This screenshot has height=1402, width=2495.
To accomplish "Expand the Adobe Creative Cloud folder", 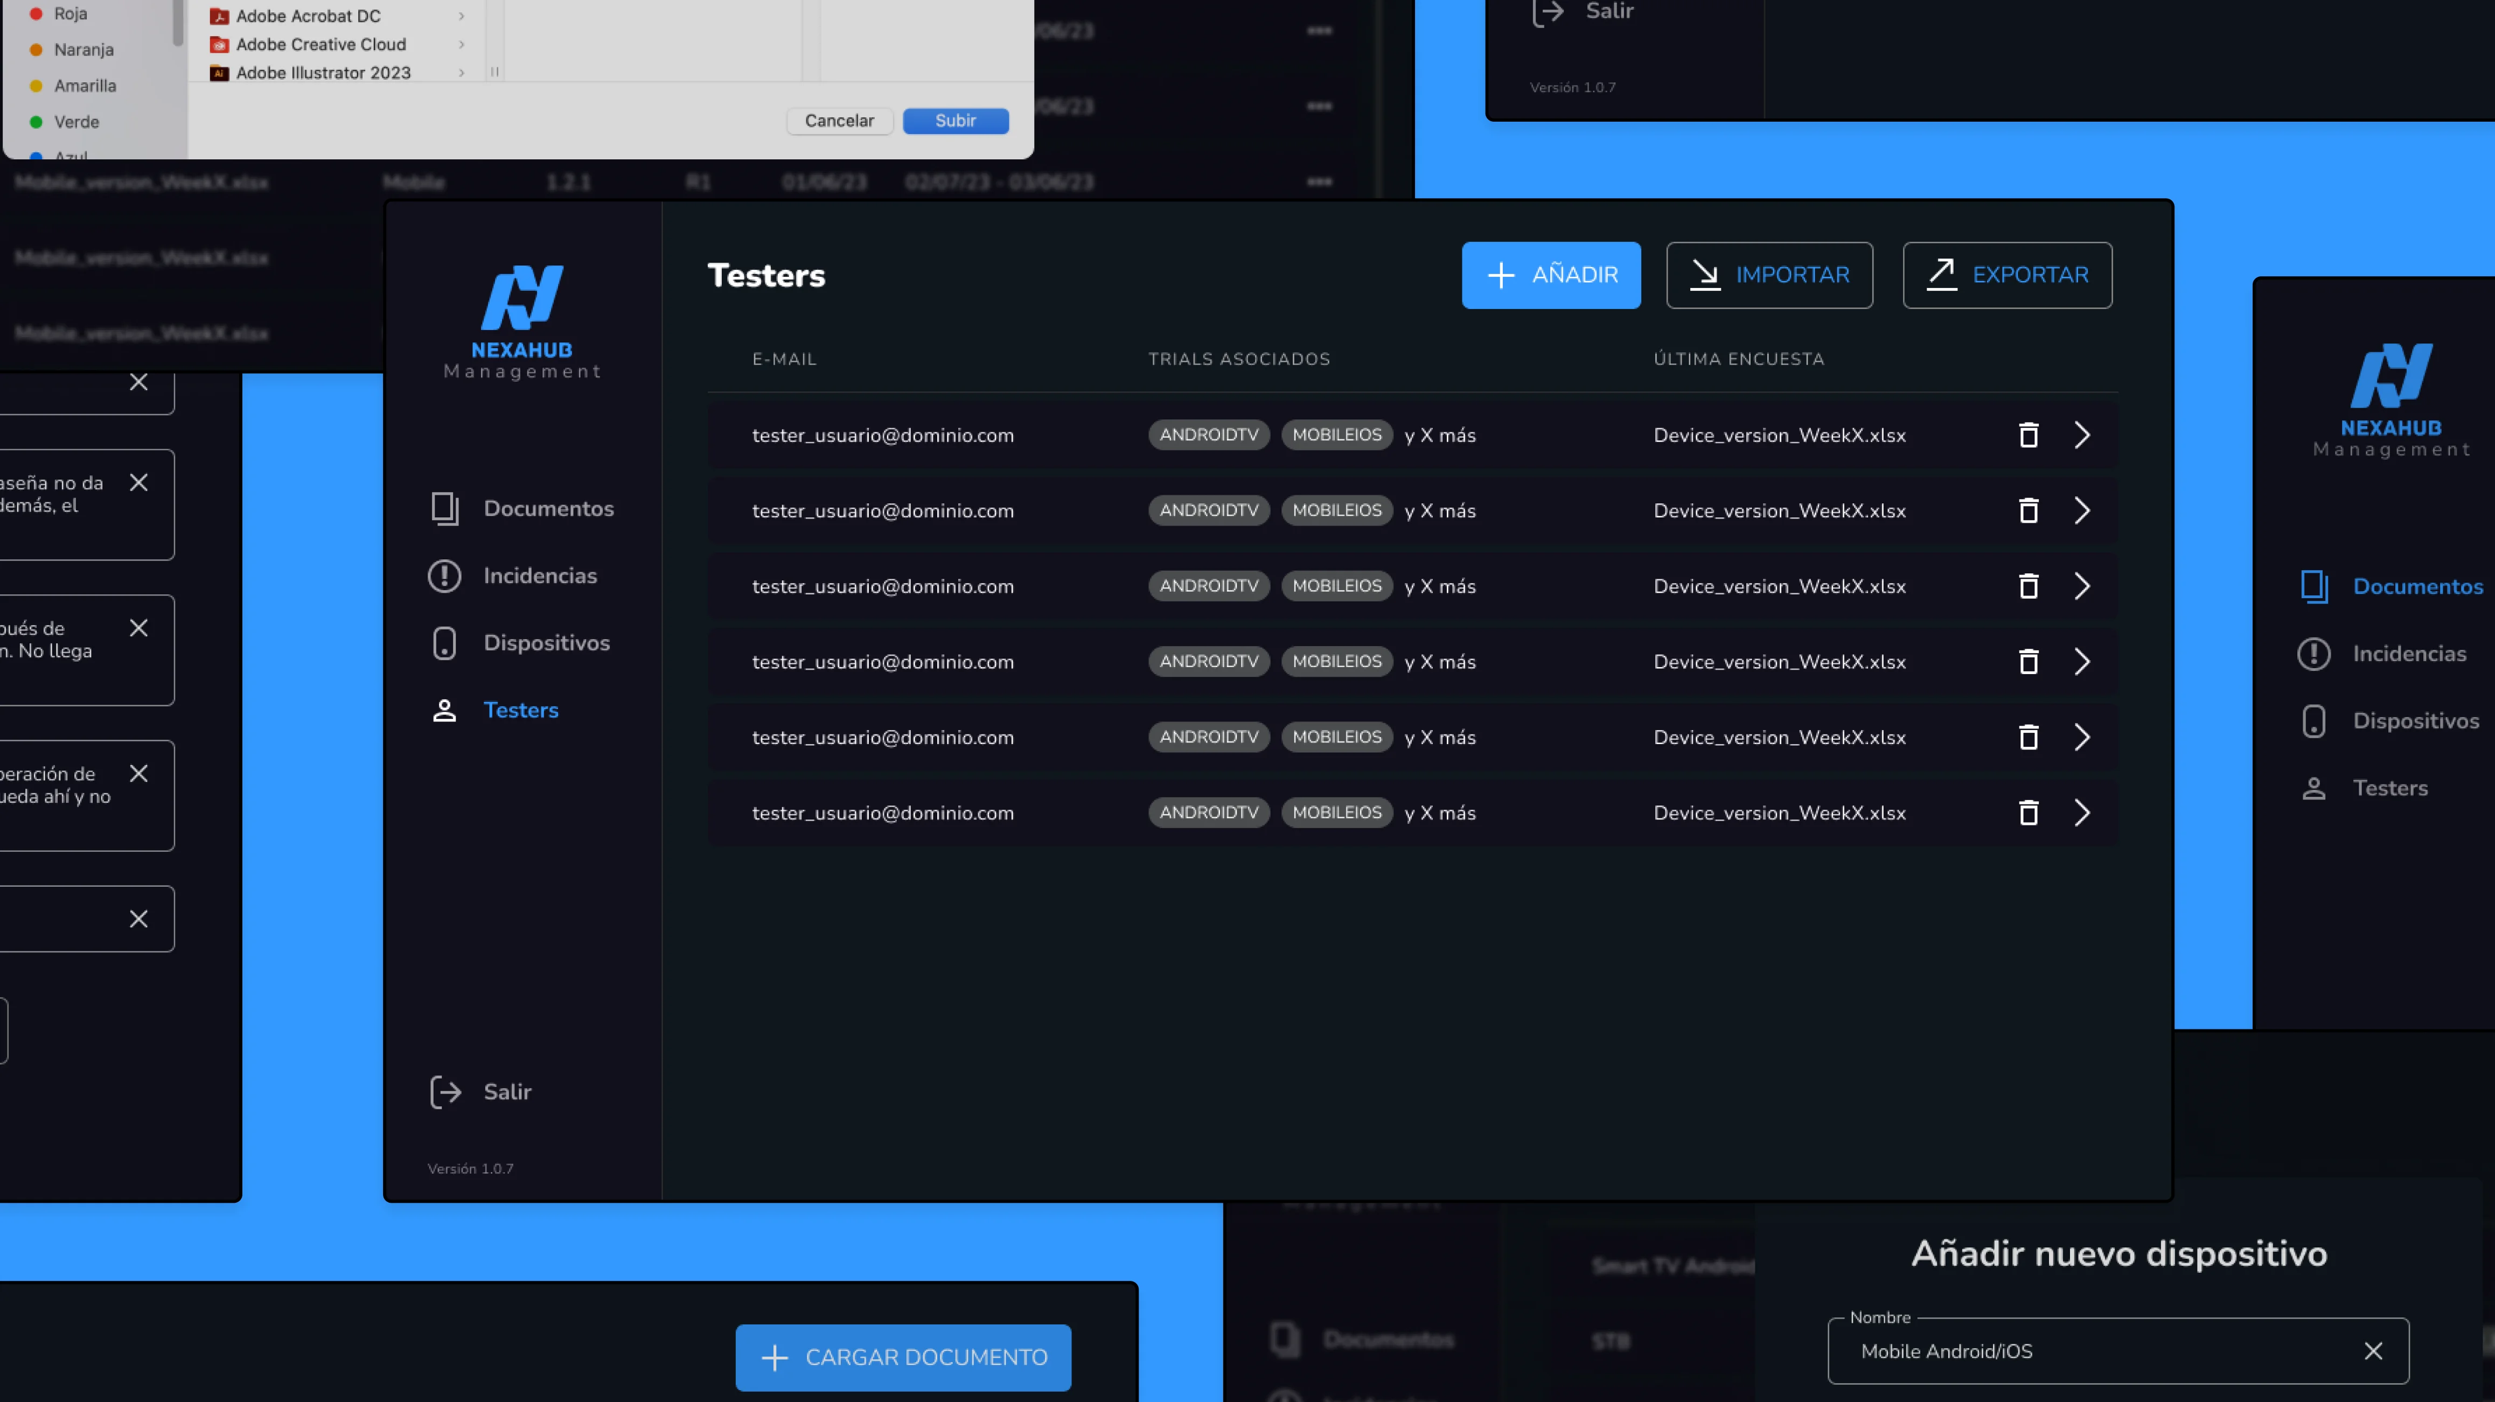I will click(x=461, y=45).
